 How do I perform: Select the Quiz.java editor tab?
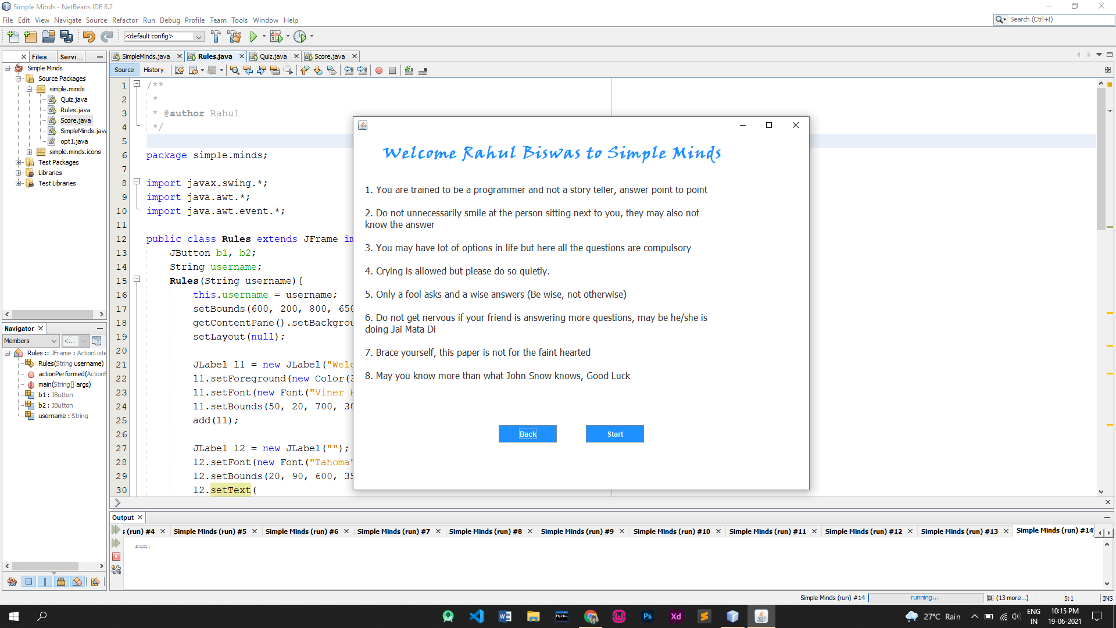[x=272, y=56]
